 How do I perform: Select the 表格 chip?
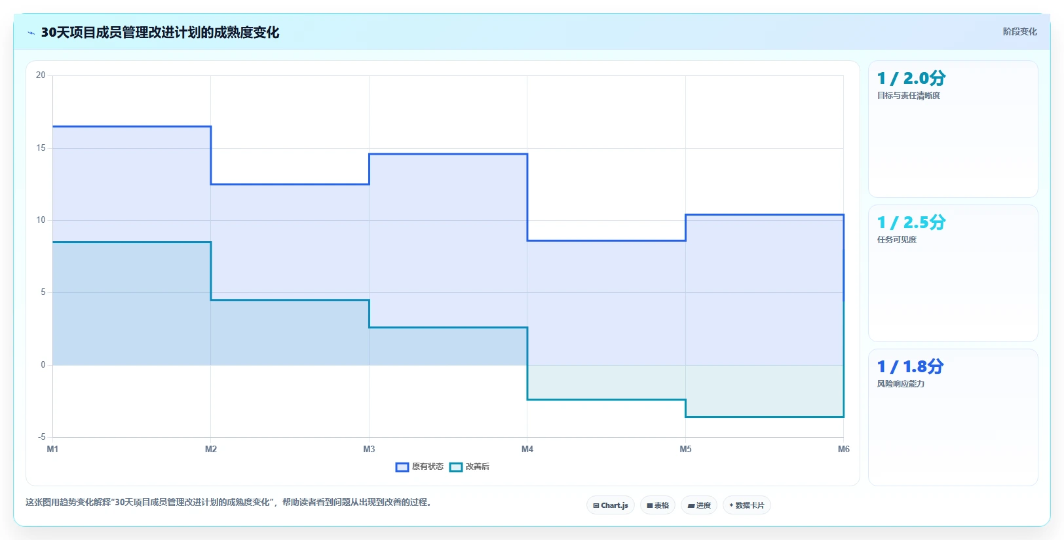[x=658, y=505]
